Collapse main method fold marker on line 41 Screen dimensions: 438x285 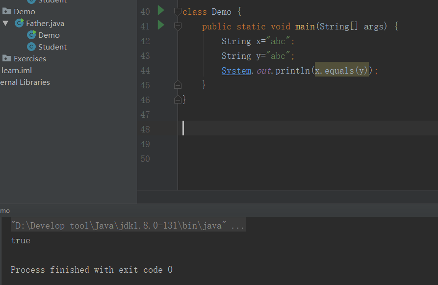[178, 26]
